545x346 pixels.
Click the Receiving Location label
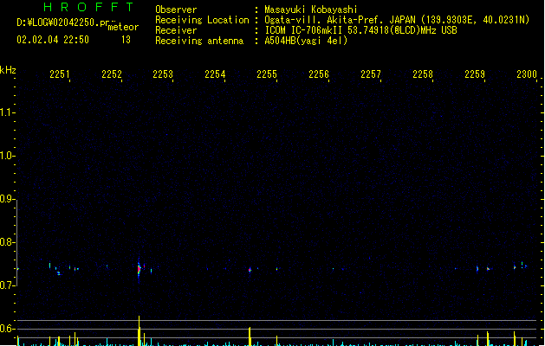click(202, 20)
